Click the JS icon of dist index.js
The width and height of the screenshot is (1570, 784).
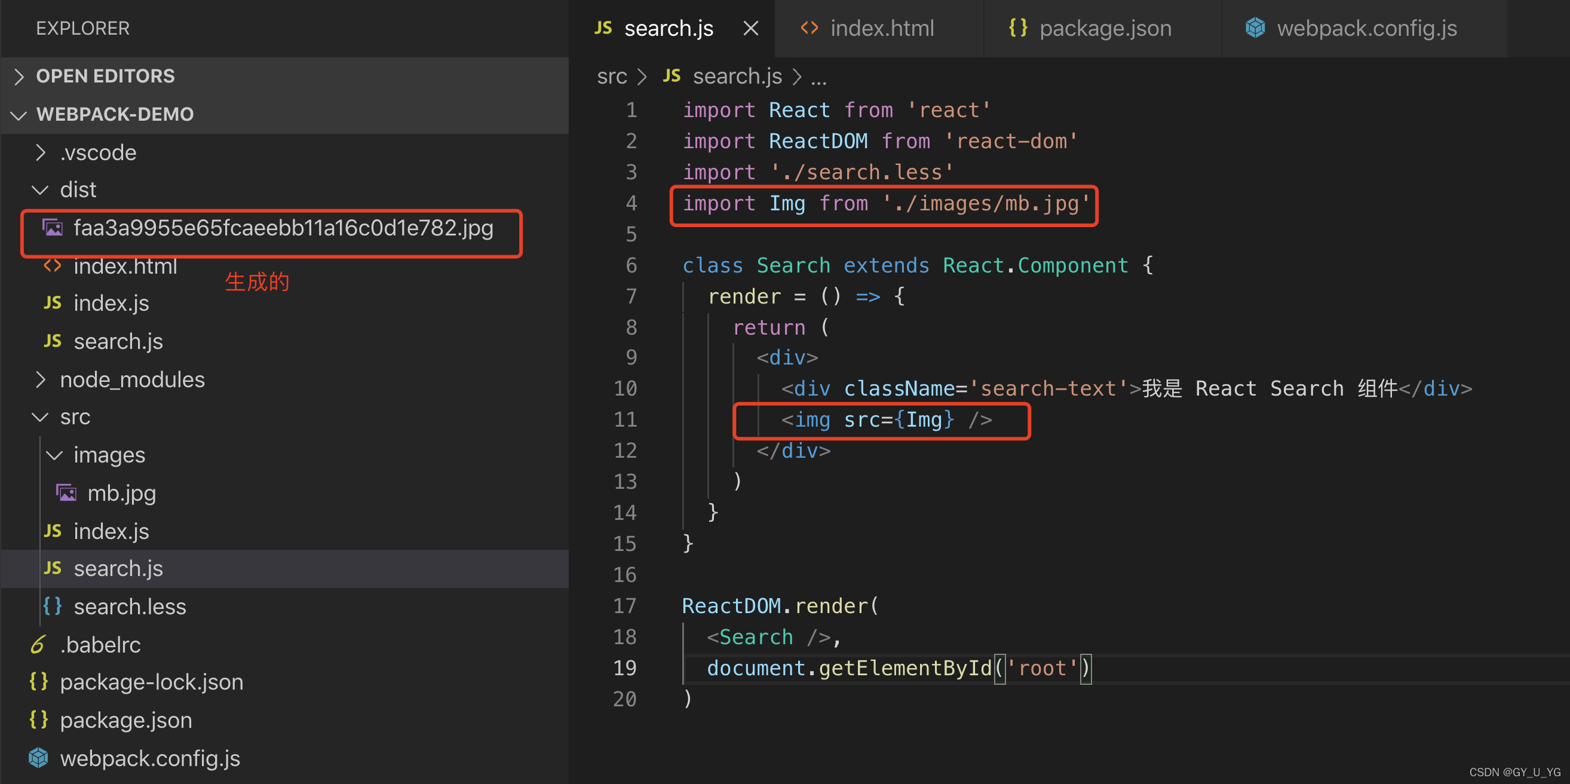pyautogui.click(x=53, y=303)
